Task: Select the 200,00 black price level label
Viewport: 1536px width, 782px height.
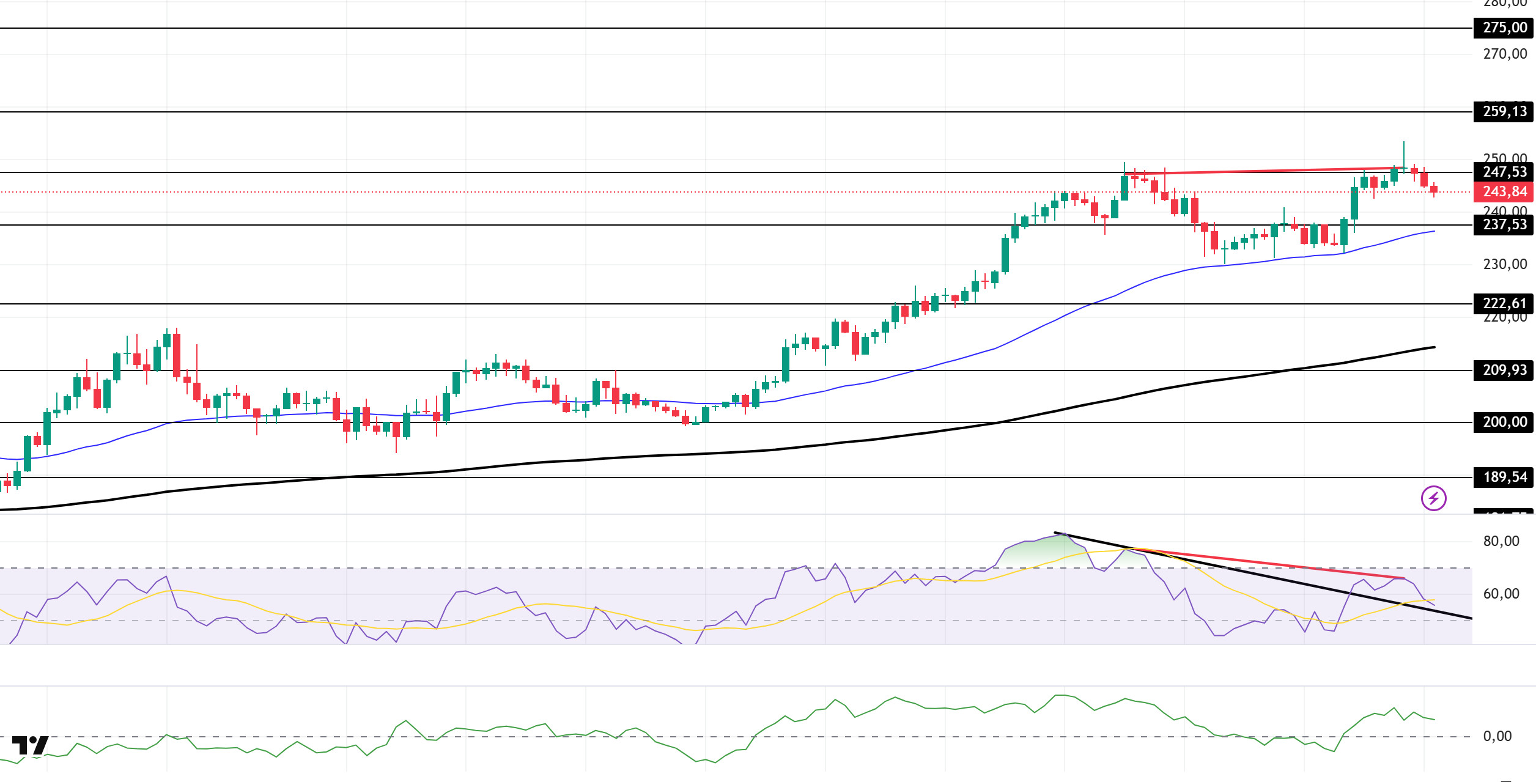Action: tap(1504, 422)
